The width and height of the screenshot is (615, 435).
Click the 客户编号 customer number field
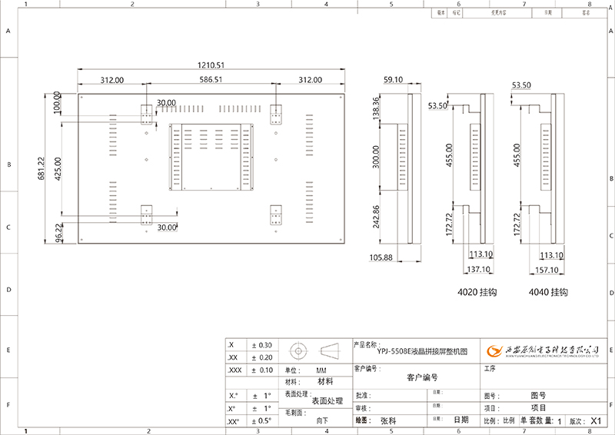tap(422, 377)
